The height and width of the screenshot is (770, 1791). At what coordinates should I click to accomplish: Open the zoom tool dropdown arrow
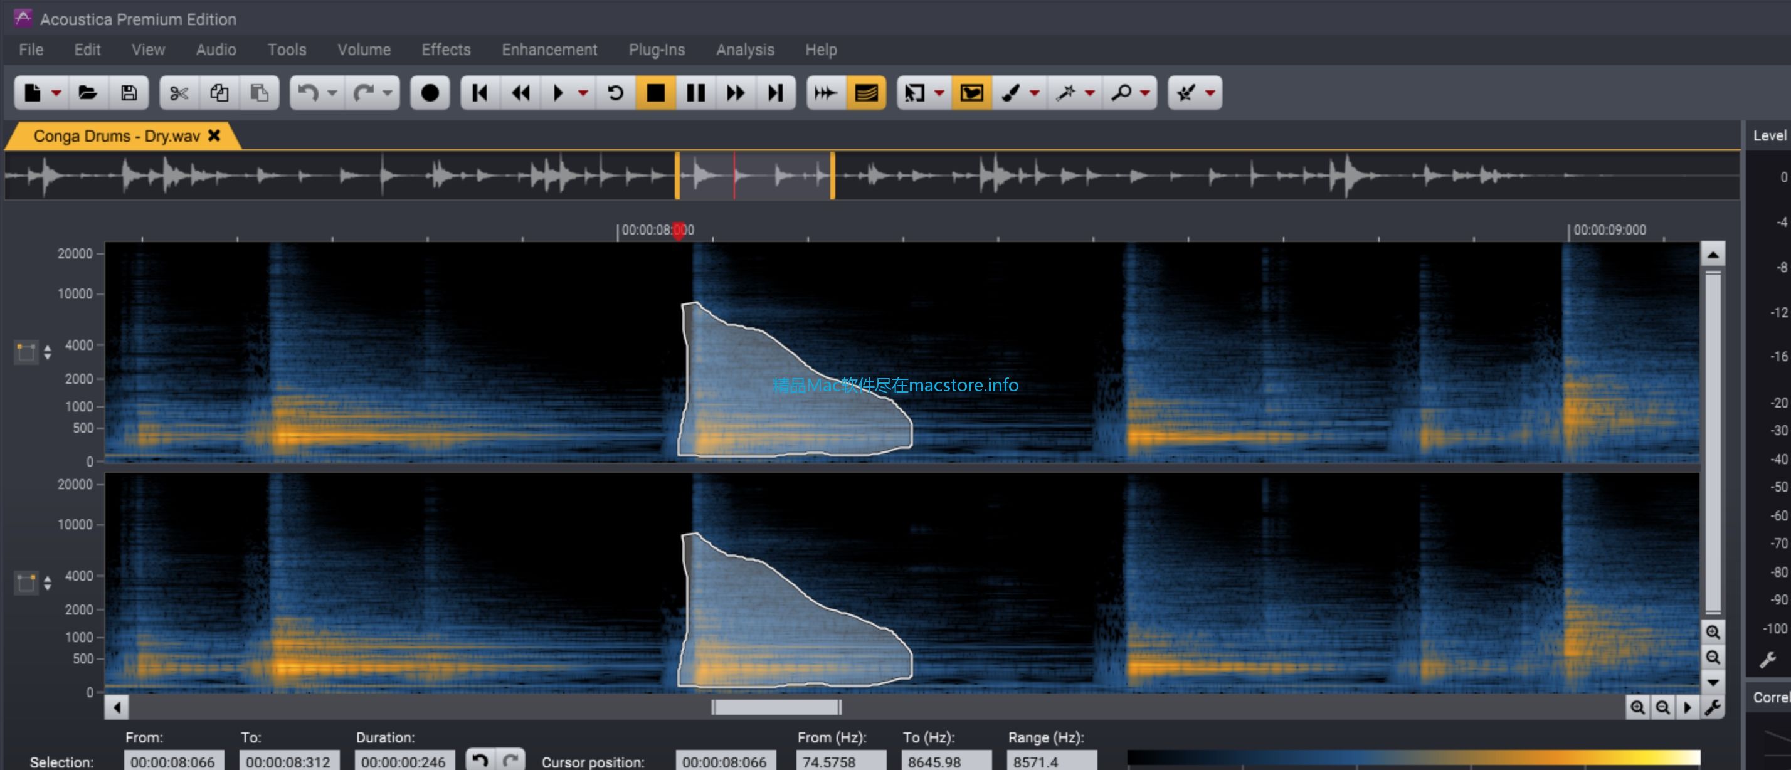[1145, 92]
